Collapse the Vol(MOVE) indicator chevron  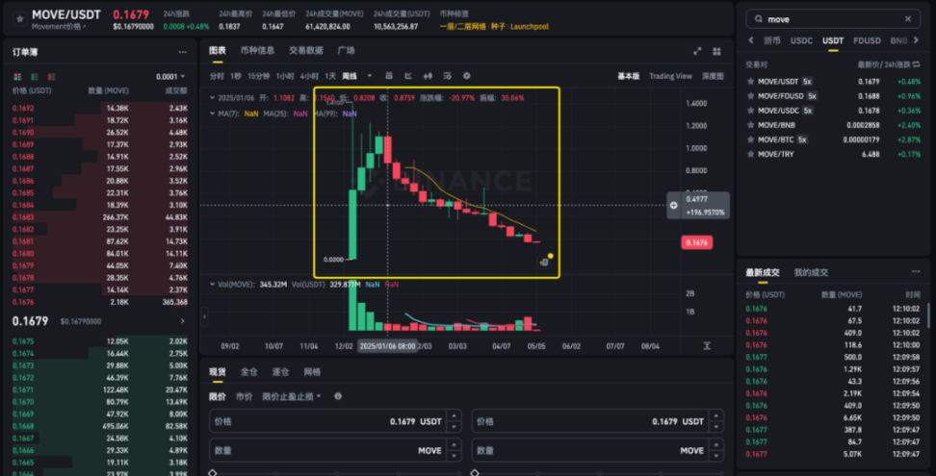(213, 285)
